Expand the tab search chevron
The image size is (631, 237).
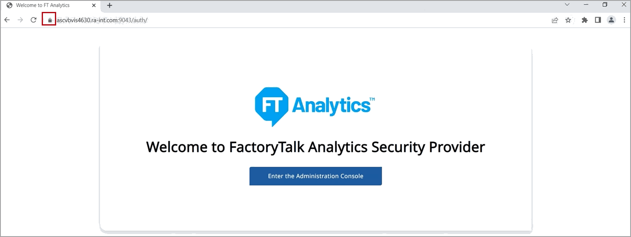tap(567, 5)
